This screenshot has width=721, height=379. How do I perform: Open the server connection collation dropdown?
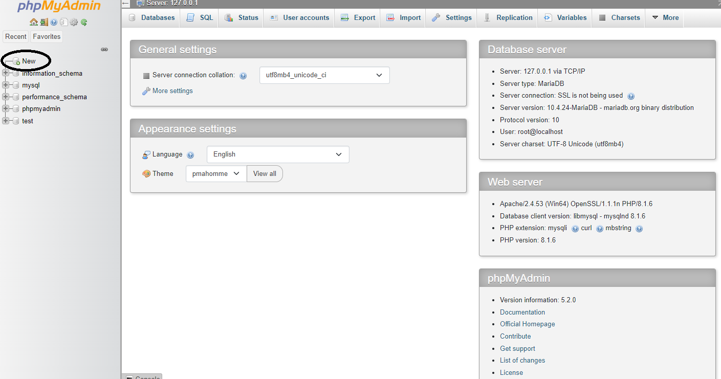(324, 75)
